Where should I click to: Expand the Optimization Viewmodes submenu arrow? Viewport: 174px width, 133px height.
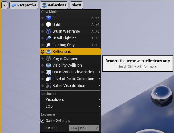(99, 72)
